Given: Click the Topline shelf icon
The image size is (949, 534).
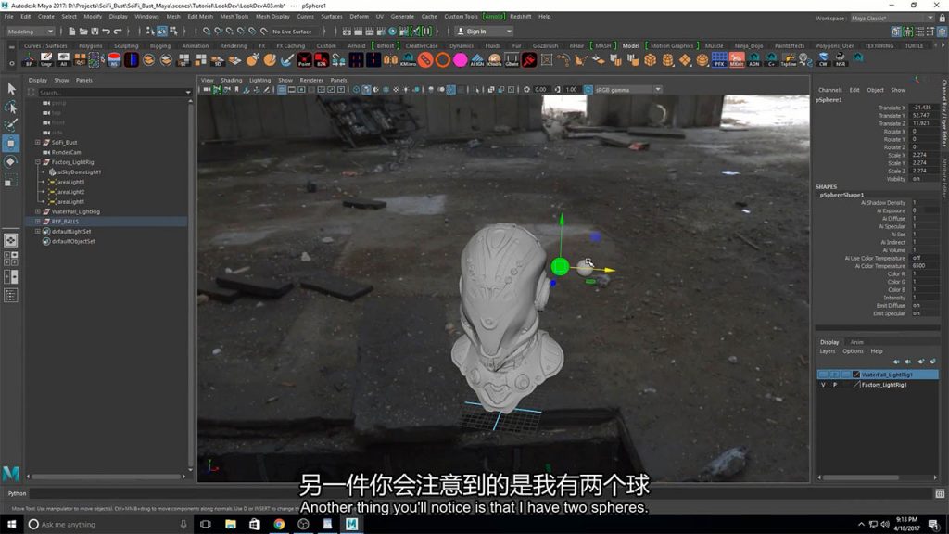Looking at the screenshot, I should click(x=789, y=60).
